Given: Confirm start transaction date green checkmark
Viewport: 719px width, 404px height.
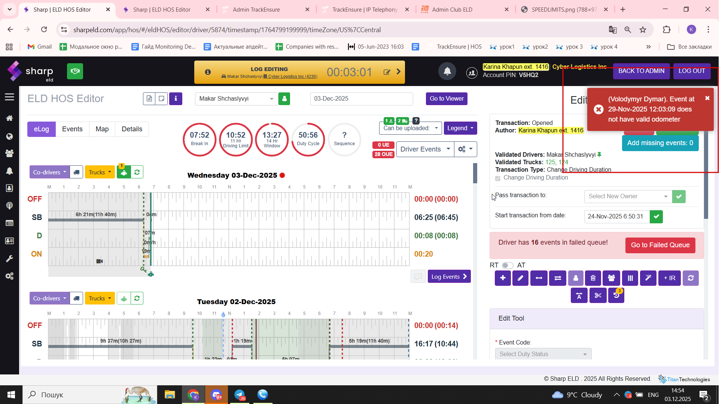Looking at the screenshot, I should [x=656, y=217].
